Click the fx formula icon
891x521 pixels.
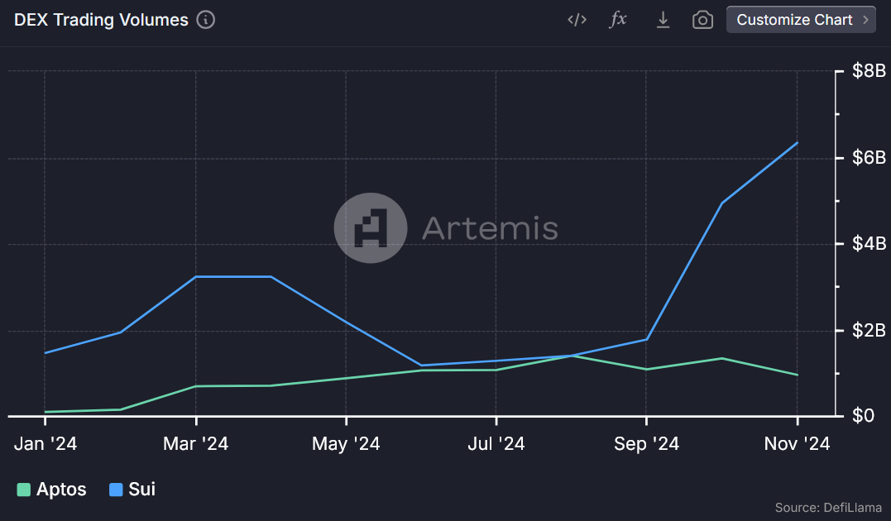coord(618,20)
